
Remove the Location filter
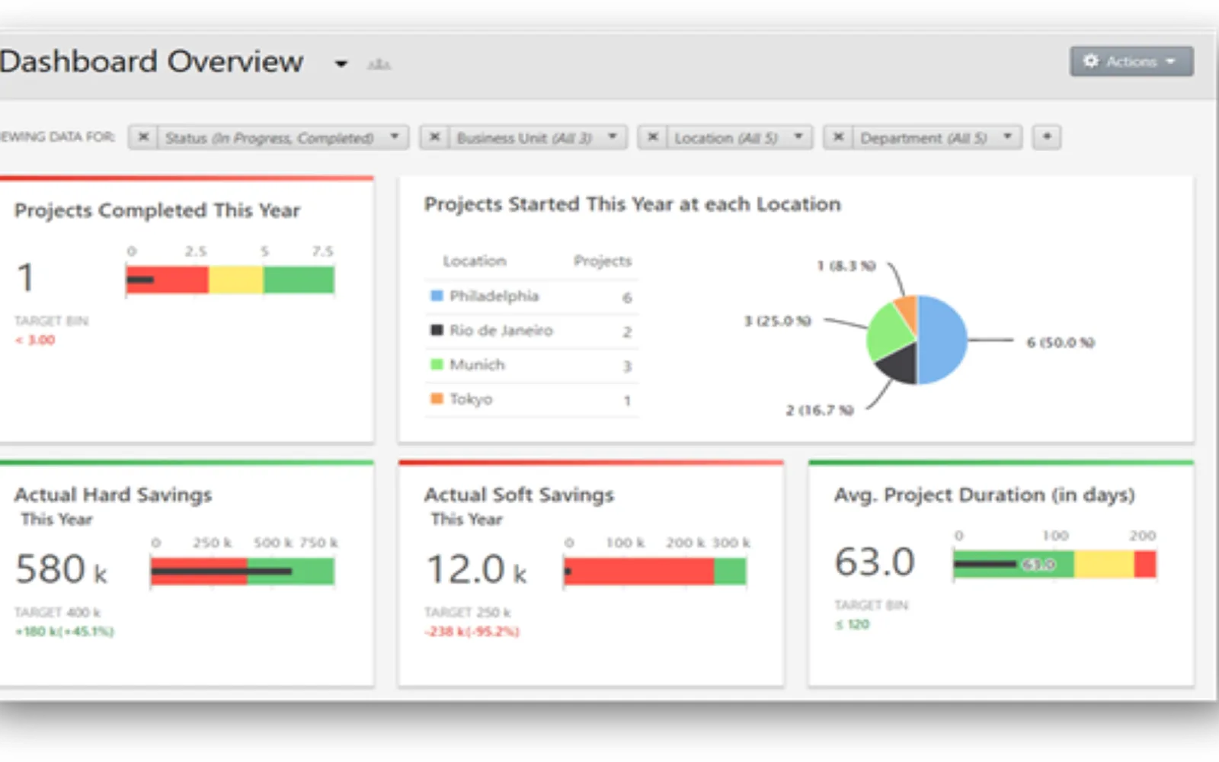652,137
